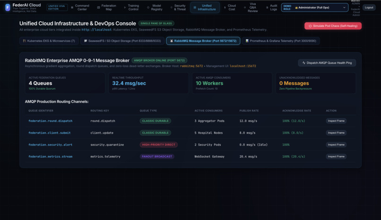Select the Unified Infrastructure nav item
This screenshot has height=220, width=381.
pyautogui.click(x=205, y=8)
